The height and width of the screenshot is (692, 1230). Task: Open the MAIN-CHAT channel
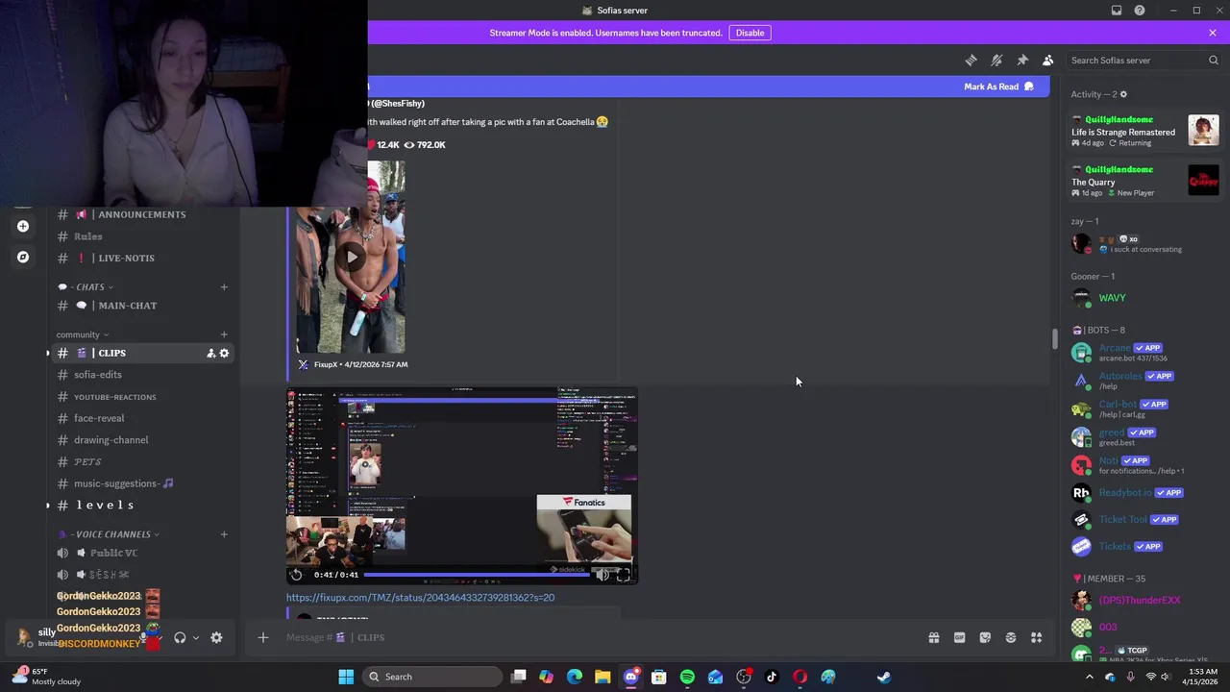(141, 306)
